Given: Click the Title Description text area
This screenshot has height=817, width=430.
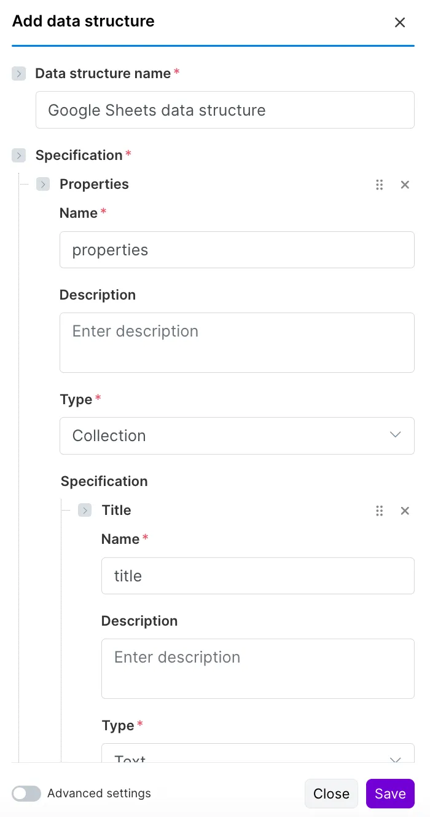Looking at the screenshot, I should click(x=258, y=669).
